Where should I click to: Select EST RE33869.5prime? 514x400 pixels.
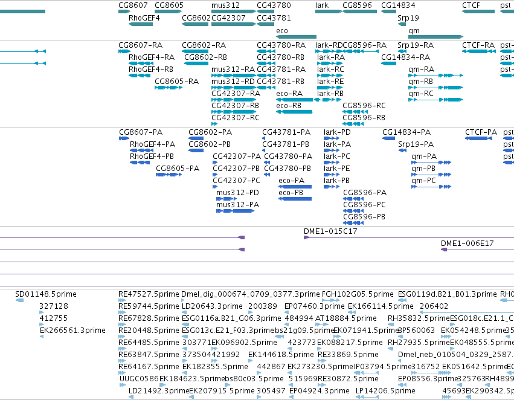pos(321,361)
